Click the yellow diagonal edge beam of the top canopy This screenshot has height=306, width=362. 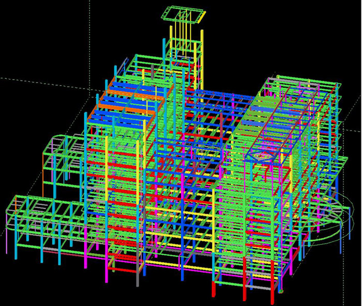pos(202,18)
